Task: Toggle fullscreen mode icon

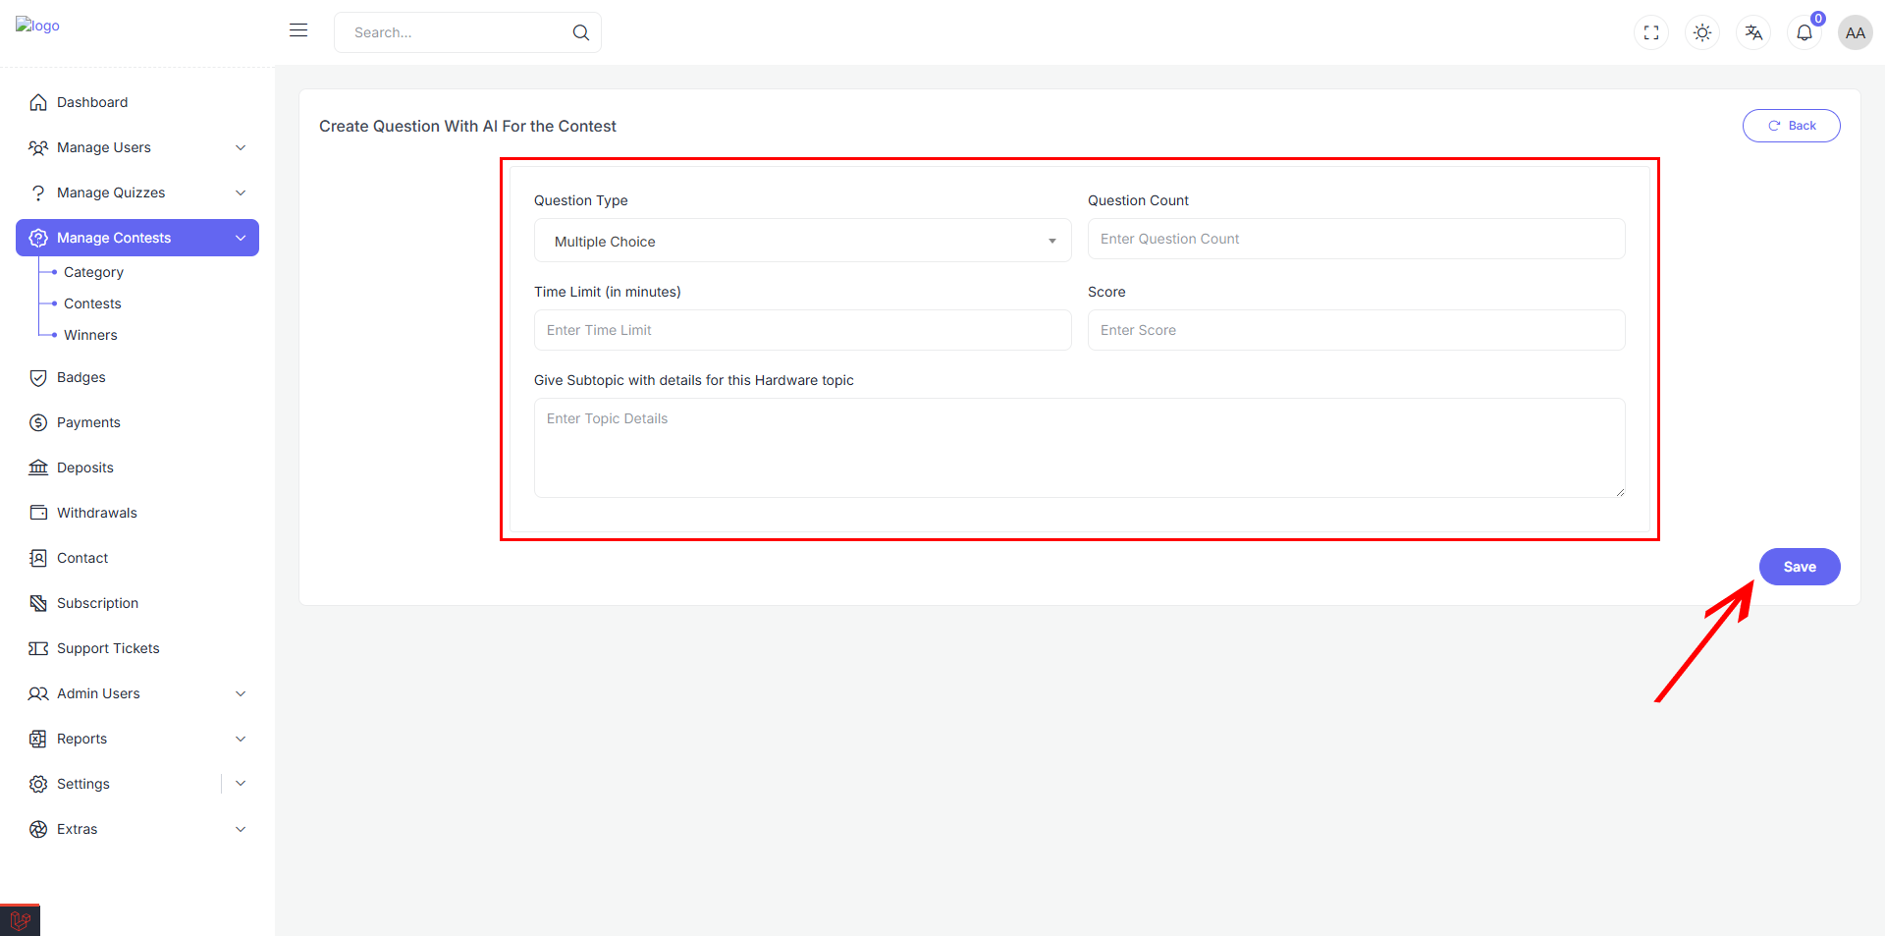Action: click(x=1651, y=32)
